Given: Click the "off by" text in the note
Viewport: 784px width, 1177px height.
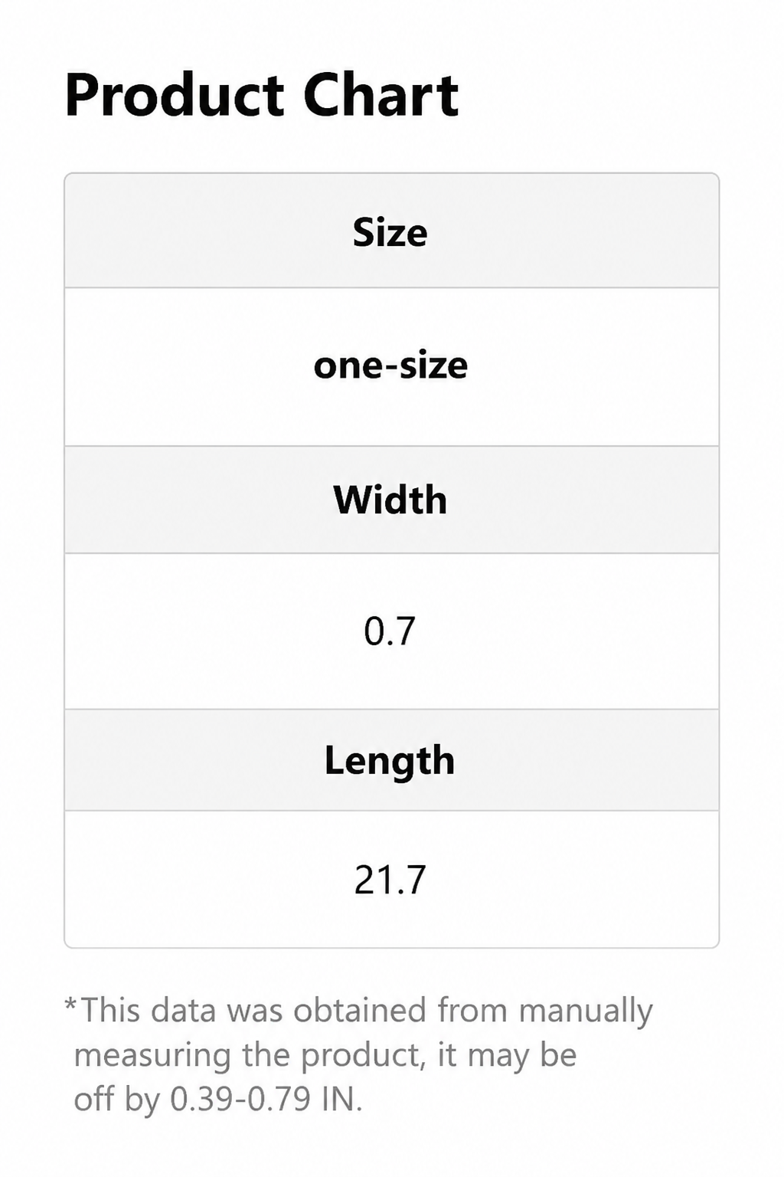Looking at the screenshot, I should pyautogui.click(x=116, y=1100).
